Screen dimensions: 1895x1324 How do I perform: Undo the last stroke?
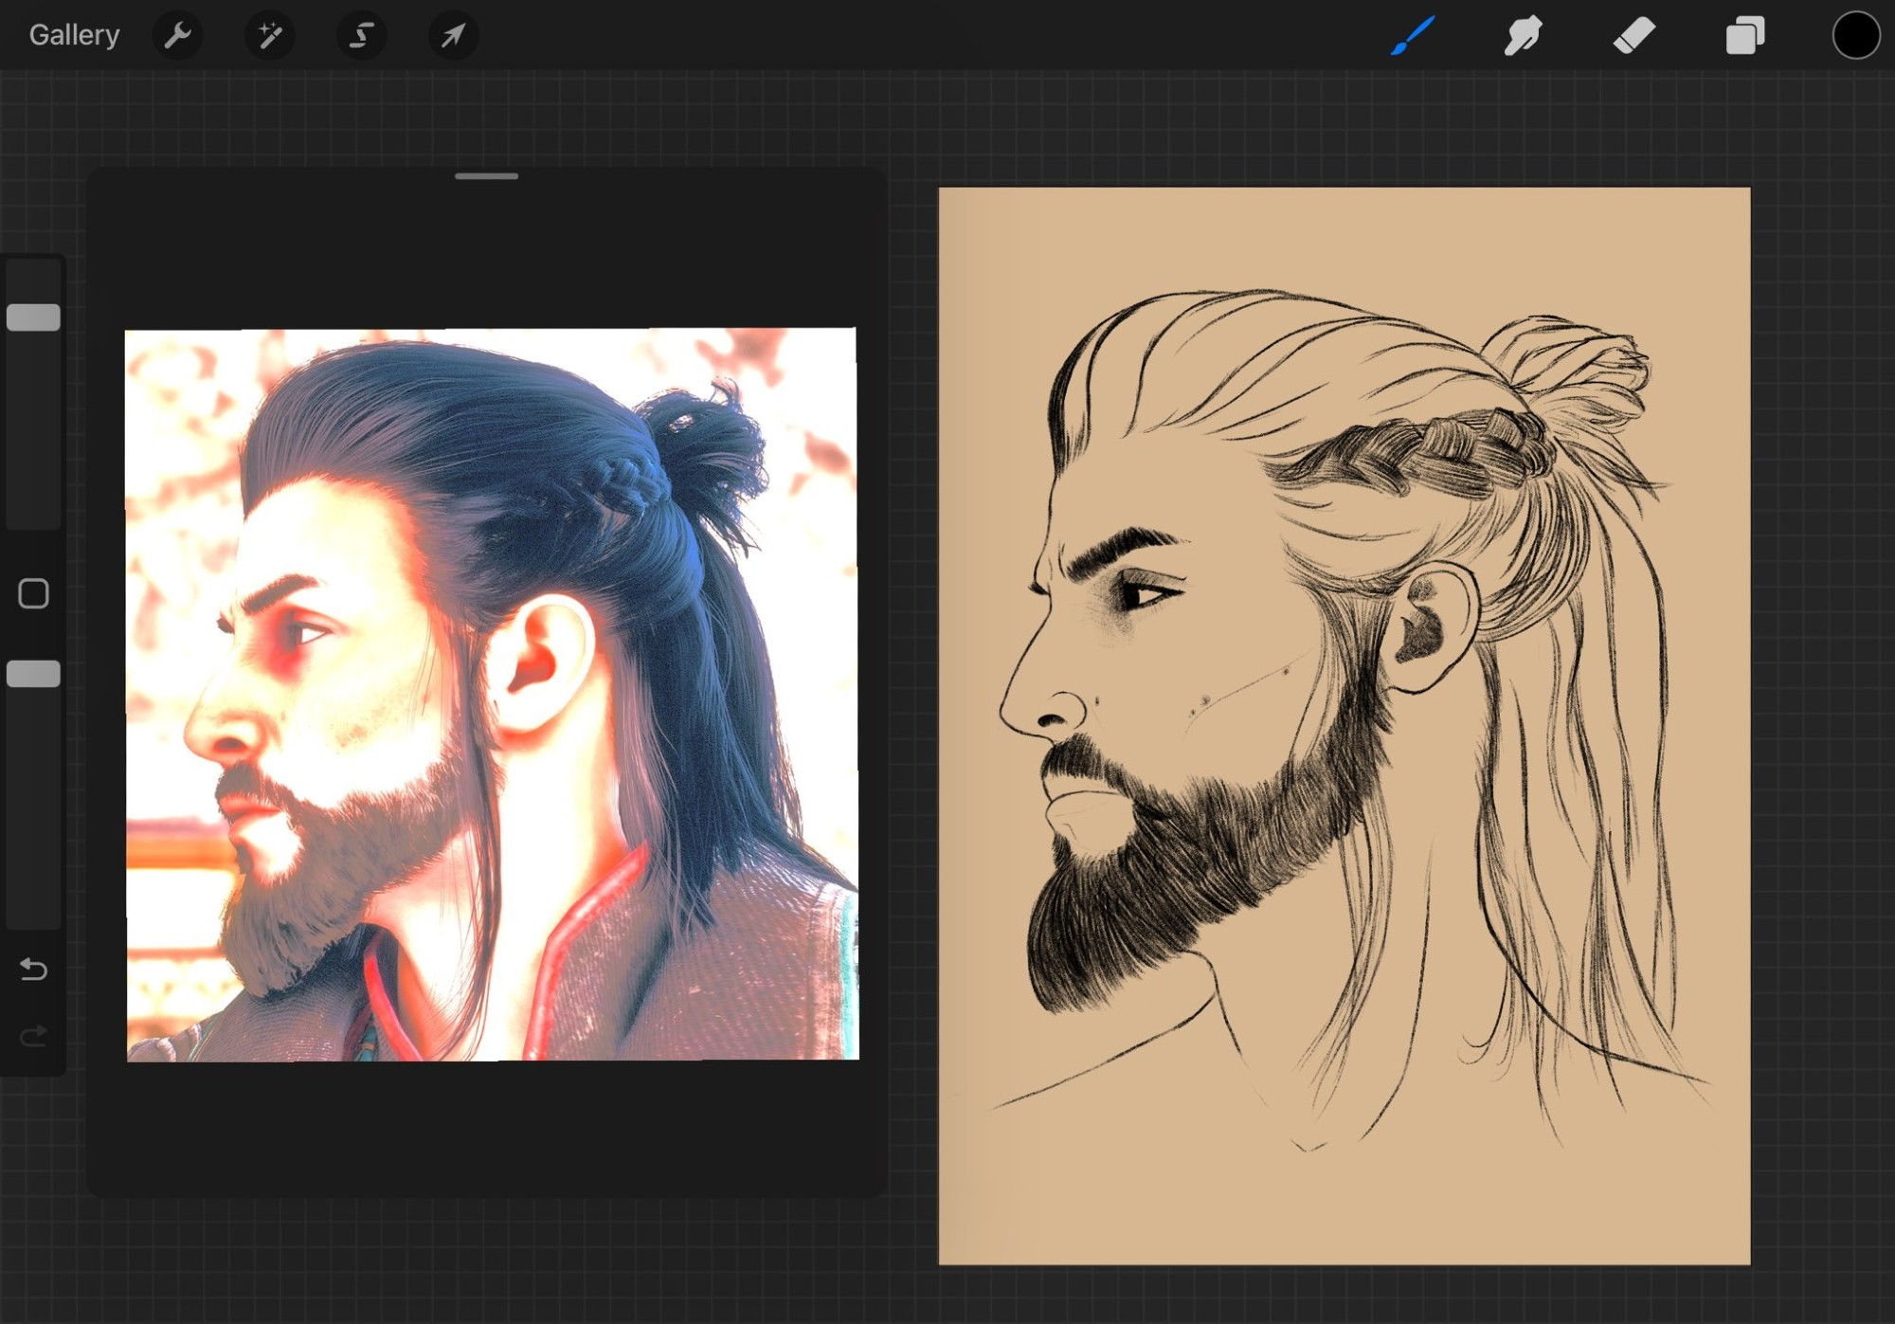[x=34, y=970]
